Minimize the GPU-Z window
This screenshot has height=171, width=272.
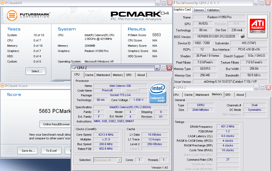pyautogui.click(x=256, y=3)
